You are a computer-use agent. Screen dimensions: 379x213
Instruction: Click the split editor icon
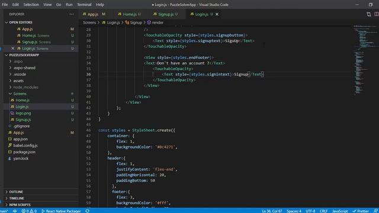point(377,14)
